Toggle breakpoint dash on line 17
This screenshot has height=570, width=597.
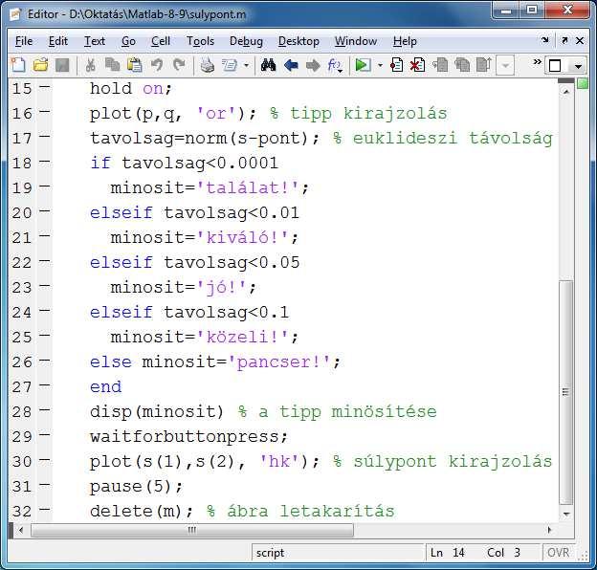tap(45, 137)
